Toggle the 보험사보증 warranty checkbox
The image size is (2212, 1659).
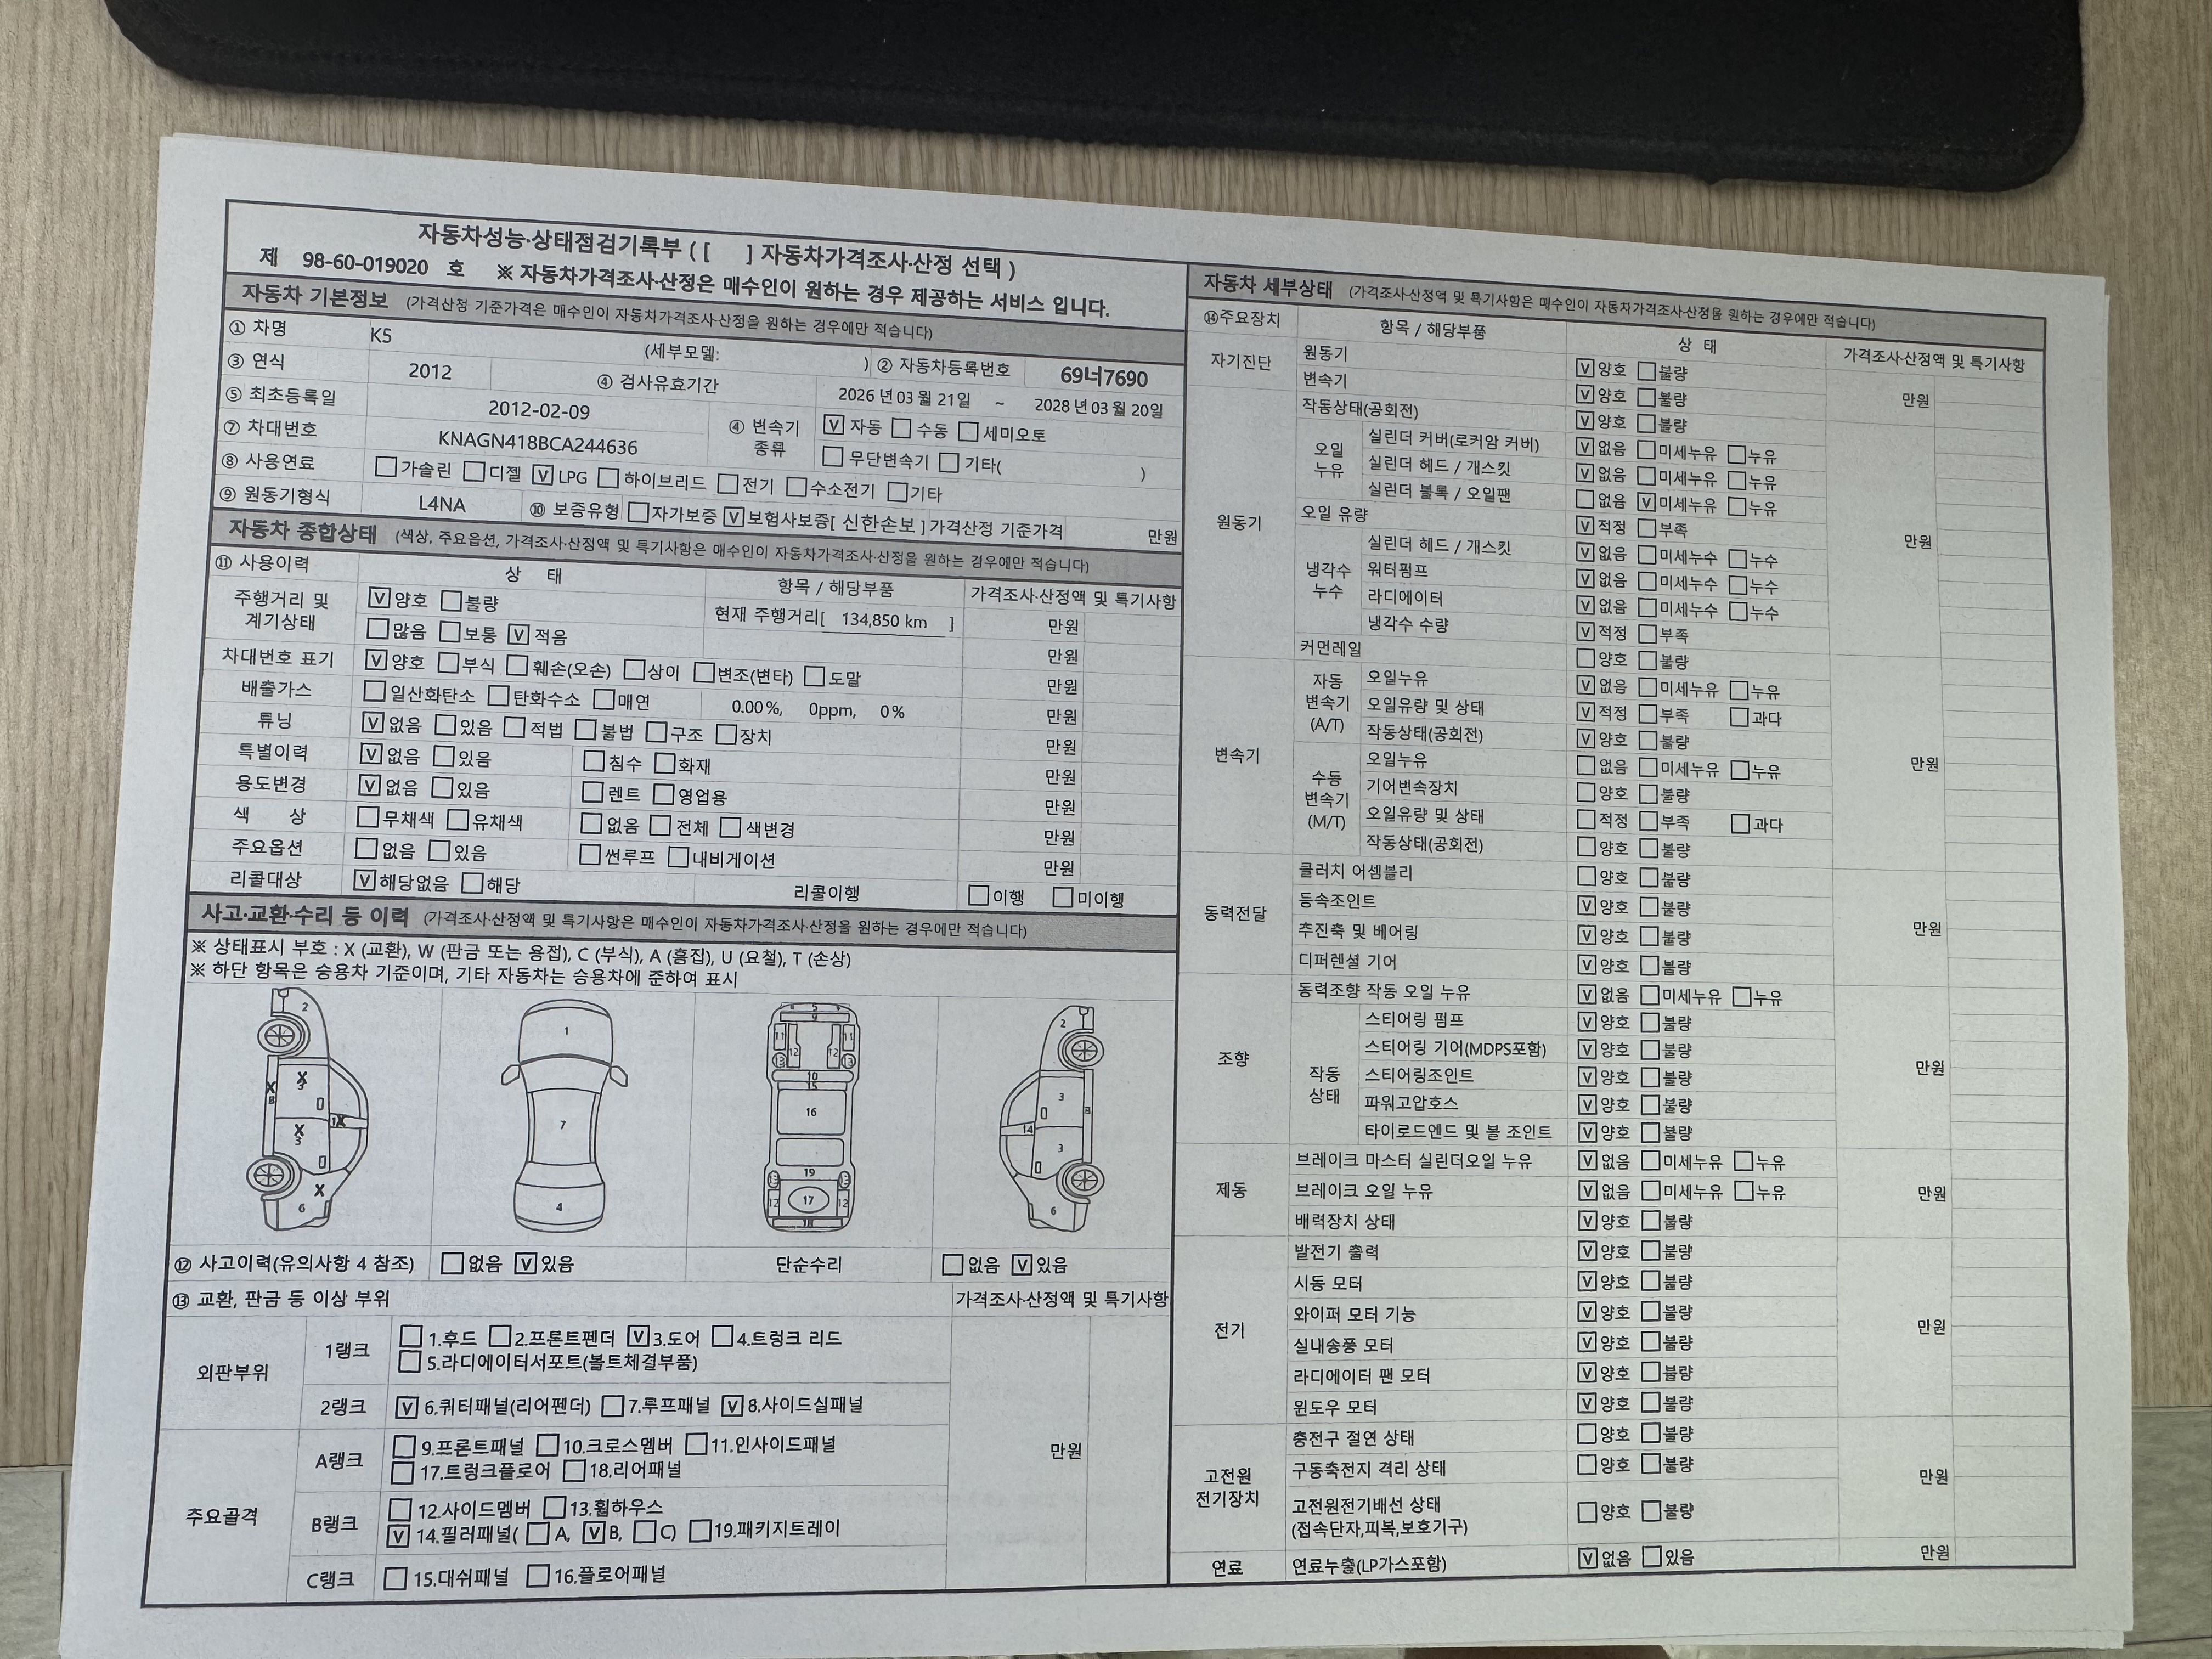point(734,517)
